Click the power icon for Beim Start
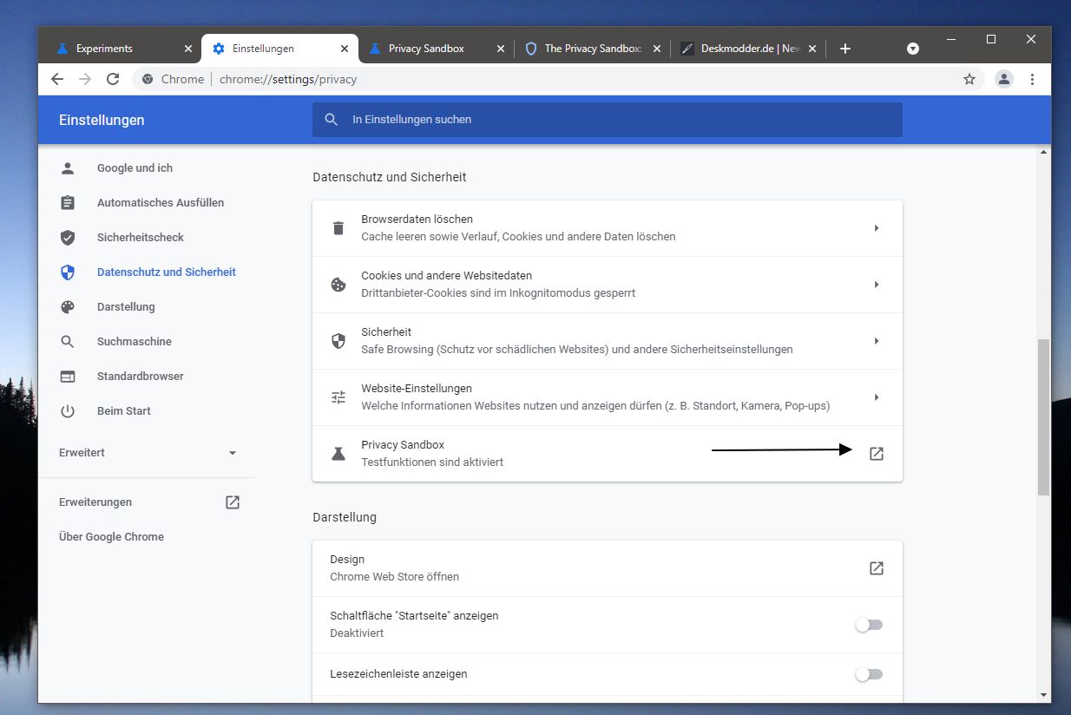The image size is (1071, 715). coord(68,411)
